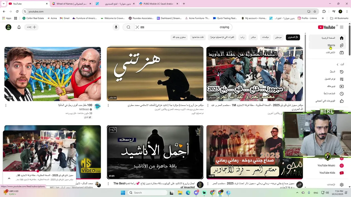351x197 pixels.
Task: Open the Colibri Real Estate bookmark
Action: (x=33, y=18)
